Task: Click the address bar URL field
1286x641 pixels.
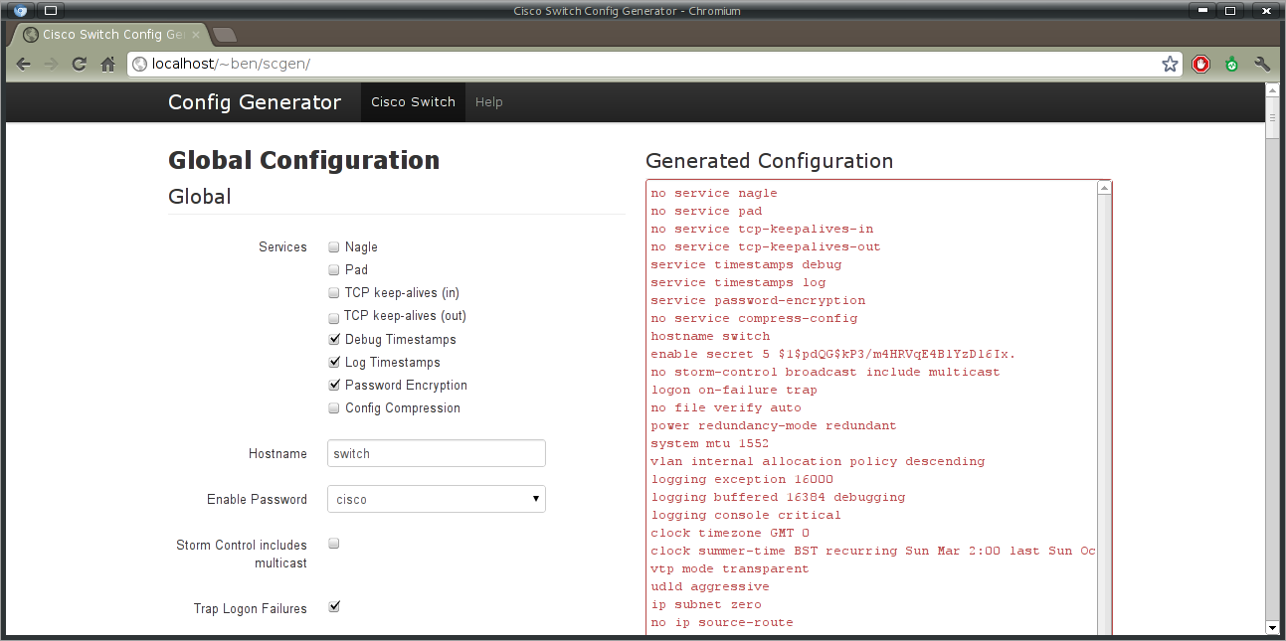Action: pyautogui.click(x=646, y=64)
